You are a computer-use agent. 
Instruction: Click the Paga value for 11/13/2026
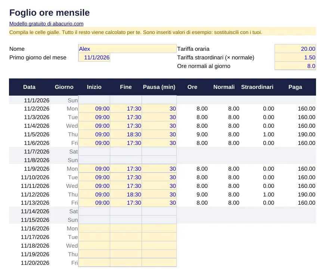(307, 203)
